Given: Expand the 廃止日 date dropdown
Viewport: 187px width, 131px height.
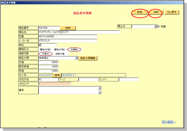Looking at the screenshot, I should click(x=156, y=26).
